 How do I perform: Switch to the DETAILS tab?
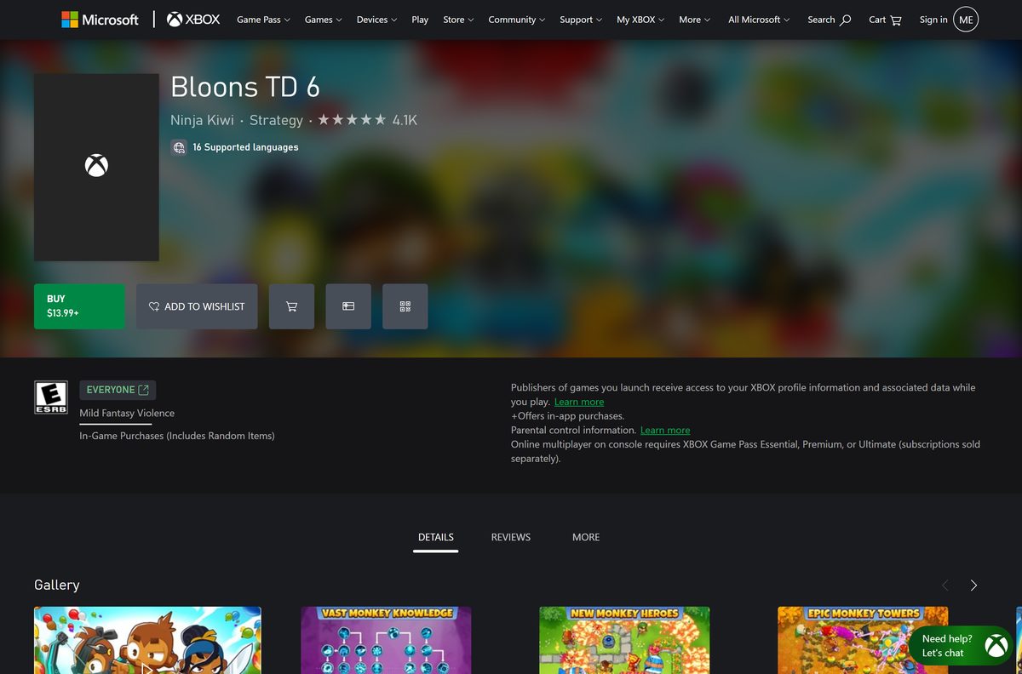coord(436,537)
